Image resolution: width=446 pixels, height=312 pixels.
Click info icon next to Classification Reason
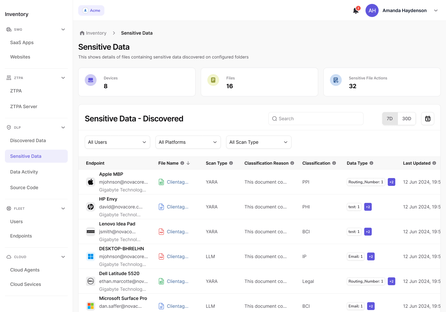point(292,163)
